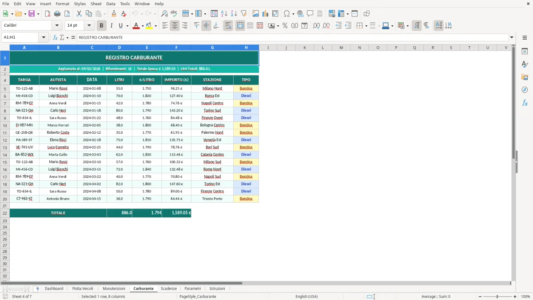Open the Sheet menu
This screenshot has height=300, width=533.
pyautogui.click(x=96, y=4)
